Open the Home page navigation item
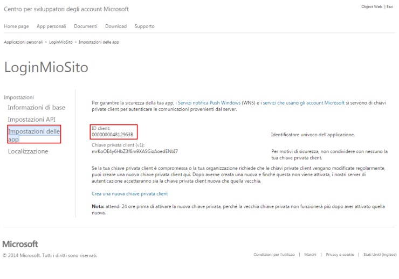Image resolution: width=399 pixels, height=279 pixels. [x=15, y=26]
